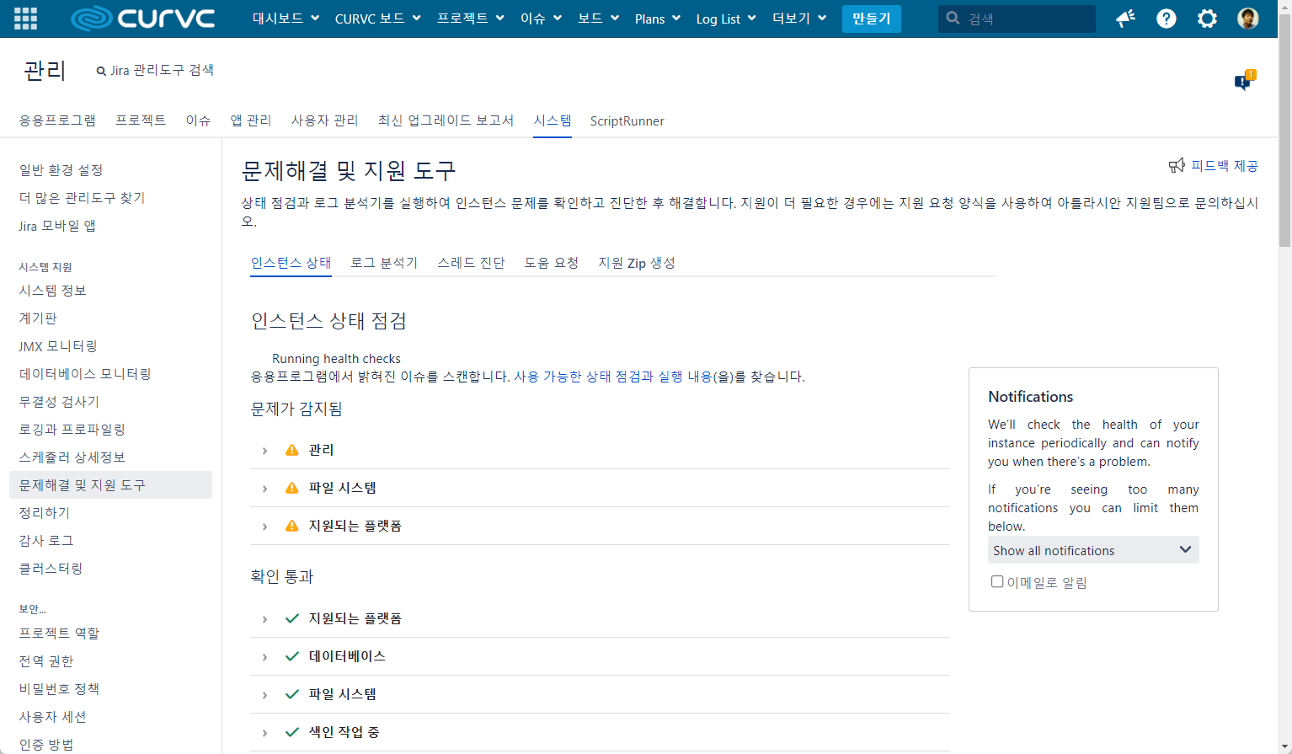The image size is (1292, 754).
Task: Click the warning icon next to 파일 시스템
Action: tap(291, 487)
